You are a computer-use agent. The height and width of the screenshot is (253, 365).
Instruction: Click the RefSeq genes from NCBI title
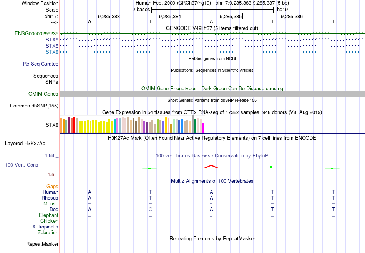[212, 58]
